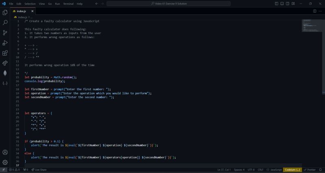Open the Search view in activity bar

click(x=5, y=23)
